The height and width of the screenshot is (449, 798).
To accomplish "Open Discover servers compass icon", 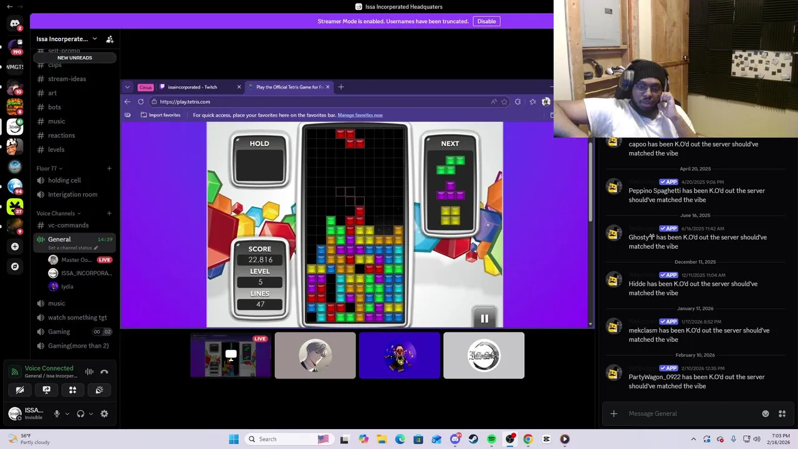I will pyautogui.click(x=15, y=266).
